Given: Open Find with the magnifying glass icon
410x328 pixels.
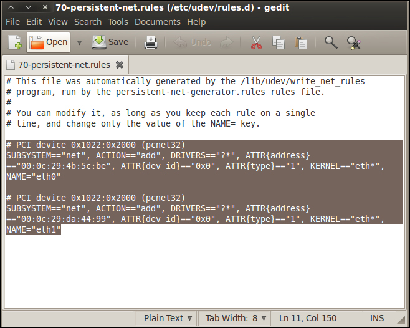Looking at the screenshot, I should (x=331, y=42).
